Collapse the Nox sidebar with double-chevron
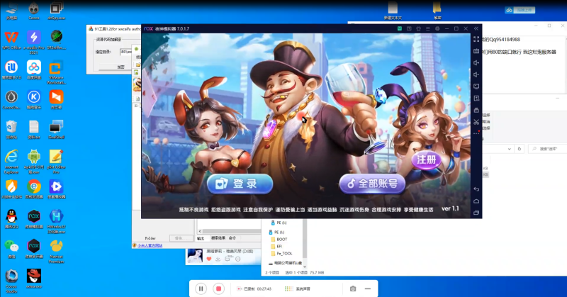Screen dimensions: 567x297 (476, 28)
